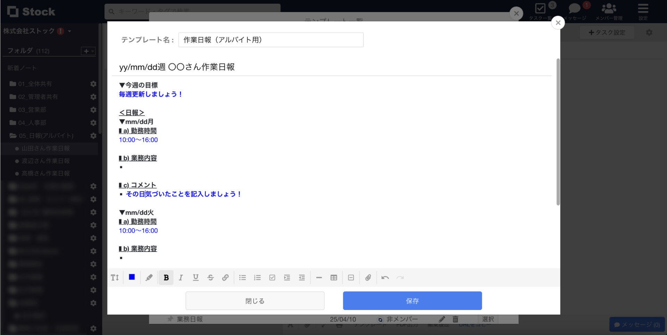667x335 pixels.
Task: Click その日気づいたことを記入しましょう！ text
Action: pyautogui.click(x=184, y=194)
